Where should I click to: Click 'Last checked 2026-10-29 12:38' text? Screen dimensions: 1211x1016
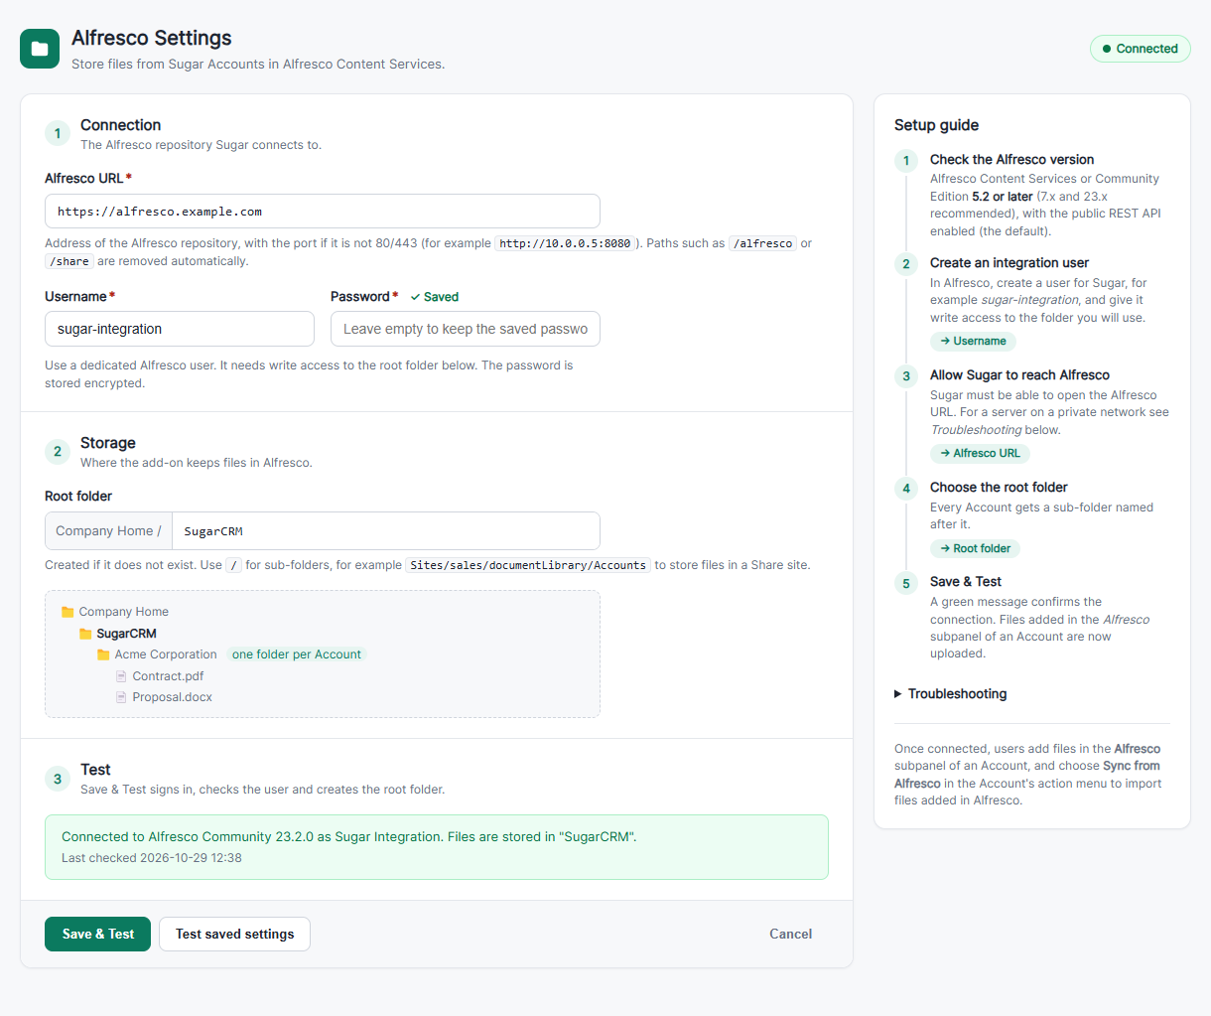152,858
